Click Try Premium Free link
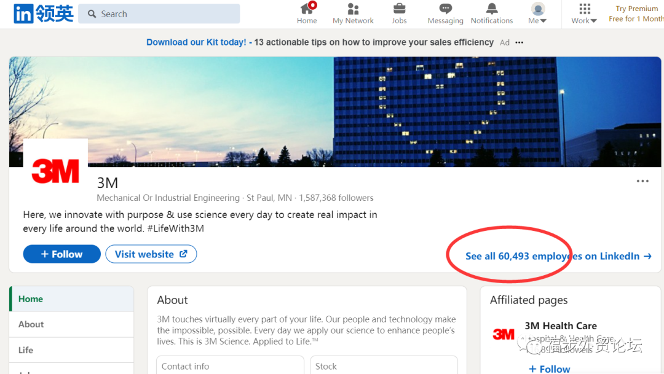Viewport: 664px width, 374px height. [636, 14]
